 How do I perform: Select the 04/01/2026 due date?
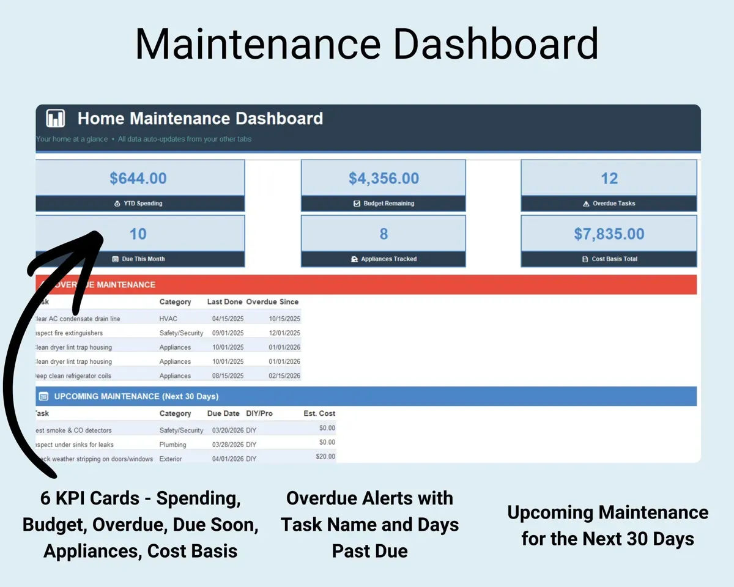pos(228,459)
